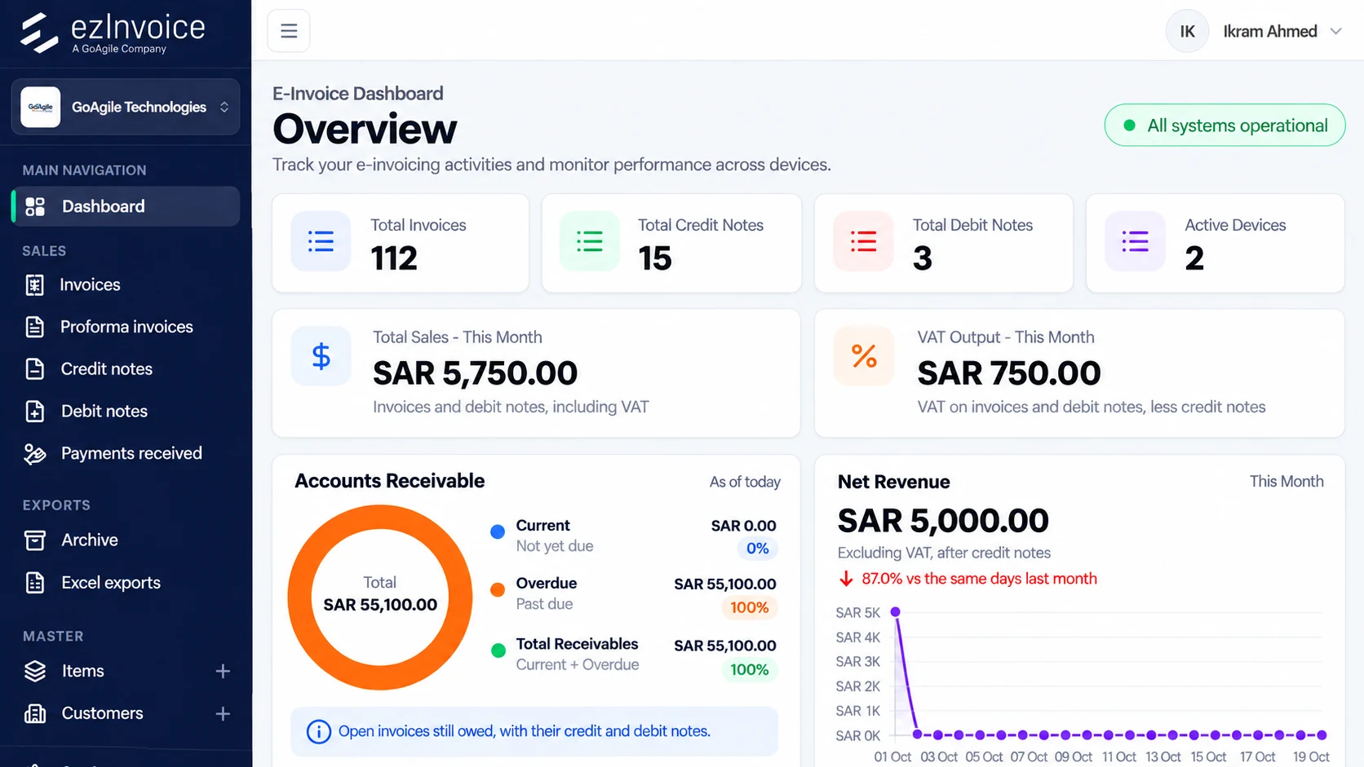Expand Customers with the plus button
This screenshot has width=1364, height=767.
[223, 714]
